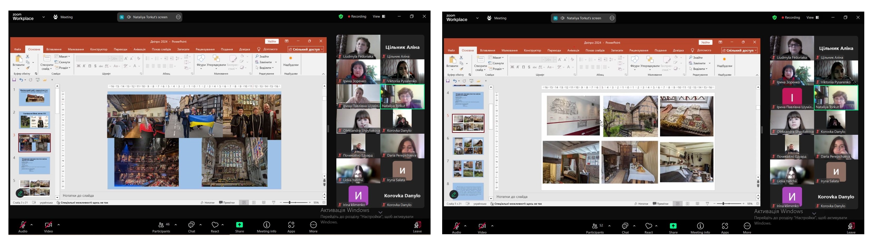Click Leave button in right Zoom window
This screenshot has height=249, width=878.
(851, 227)
